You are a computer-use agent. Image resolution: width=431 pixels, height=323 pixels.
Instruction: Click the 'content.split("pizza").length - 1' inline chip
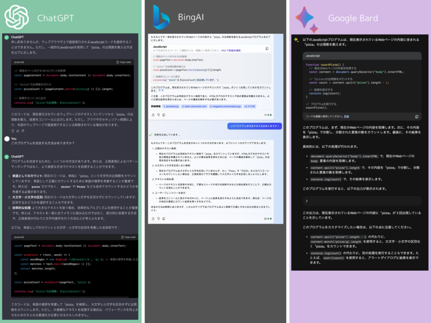pos(338,237)
